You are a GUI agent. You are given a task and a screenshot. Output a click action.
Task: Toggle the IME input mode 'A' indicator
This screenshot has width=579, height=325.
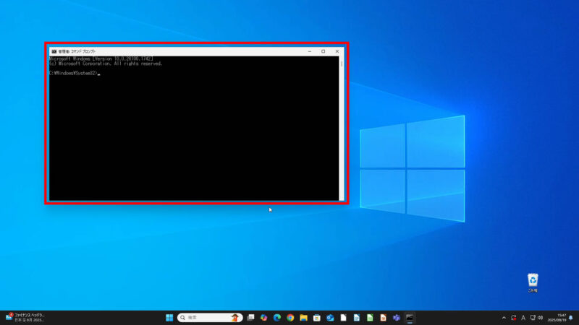click(x=523, y=318)
